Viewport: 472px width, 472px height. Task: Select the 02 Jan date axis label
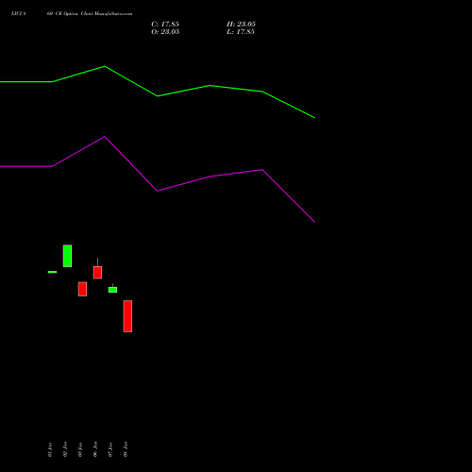click(x=65, y=449)
